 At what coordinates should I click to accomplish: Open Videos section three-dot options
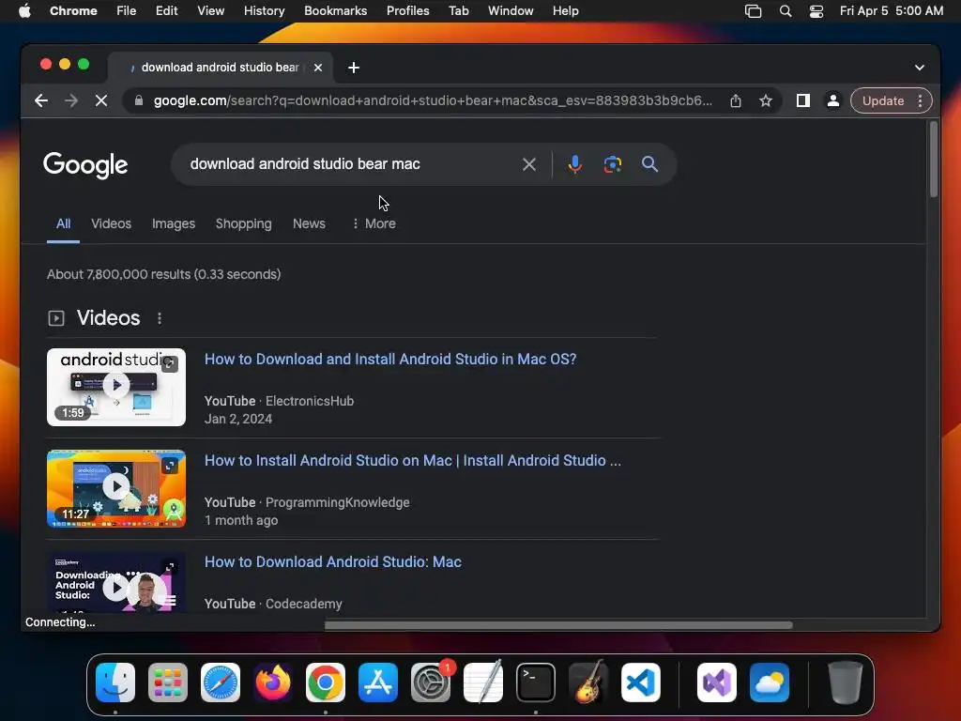[160, 318]
